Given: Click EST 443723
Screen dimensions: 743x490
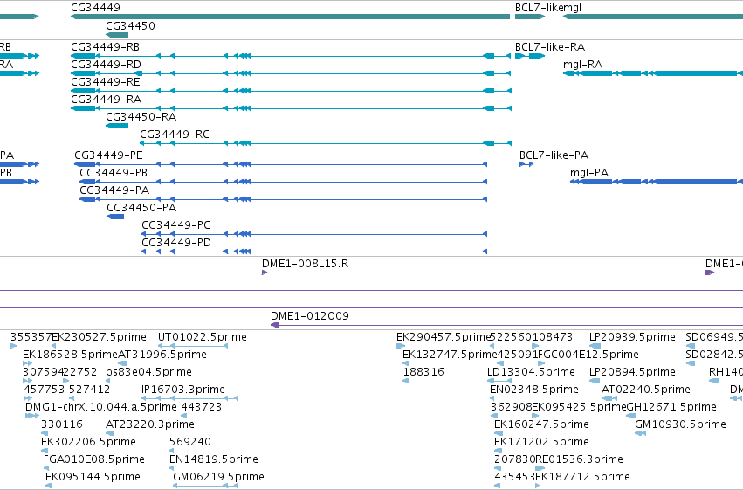Looking at the screenshot, I should point(202,407).
